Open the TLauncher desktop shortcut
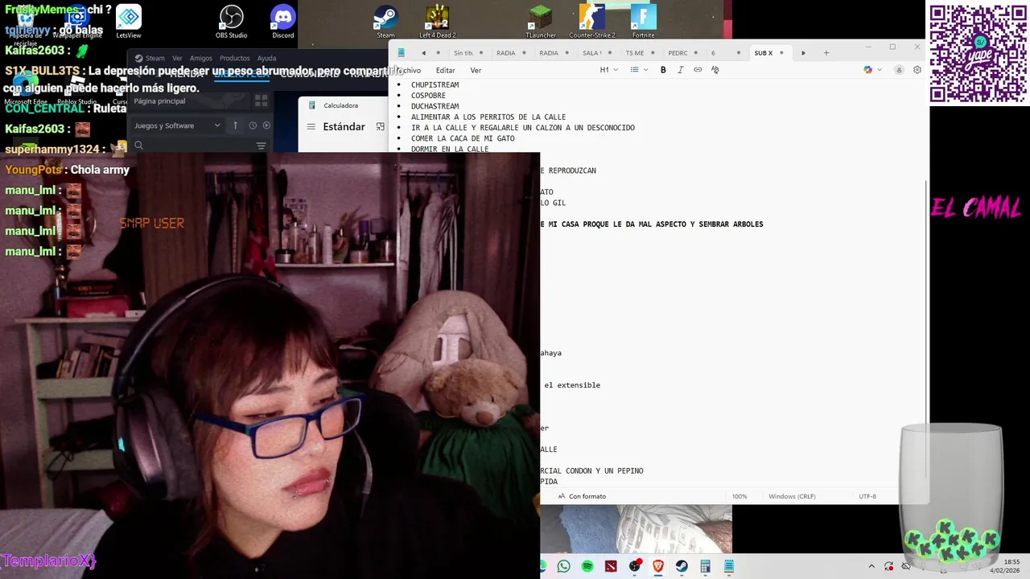1030x579 pixels. tap(541, 22)
